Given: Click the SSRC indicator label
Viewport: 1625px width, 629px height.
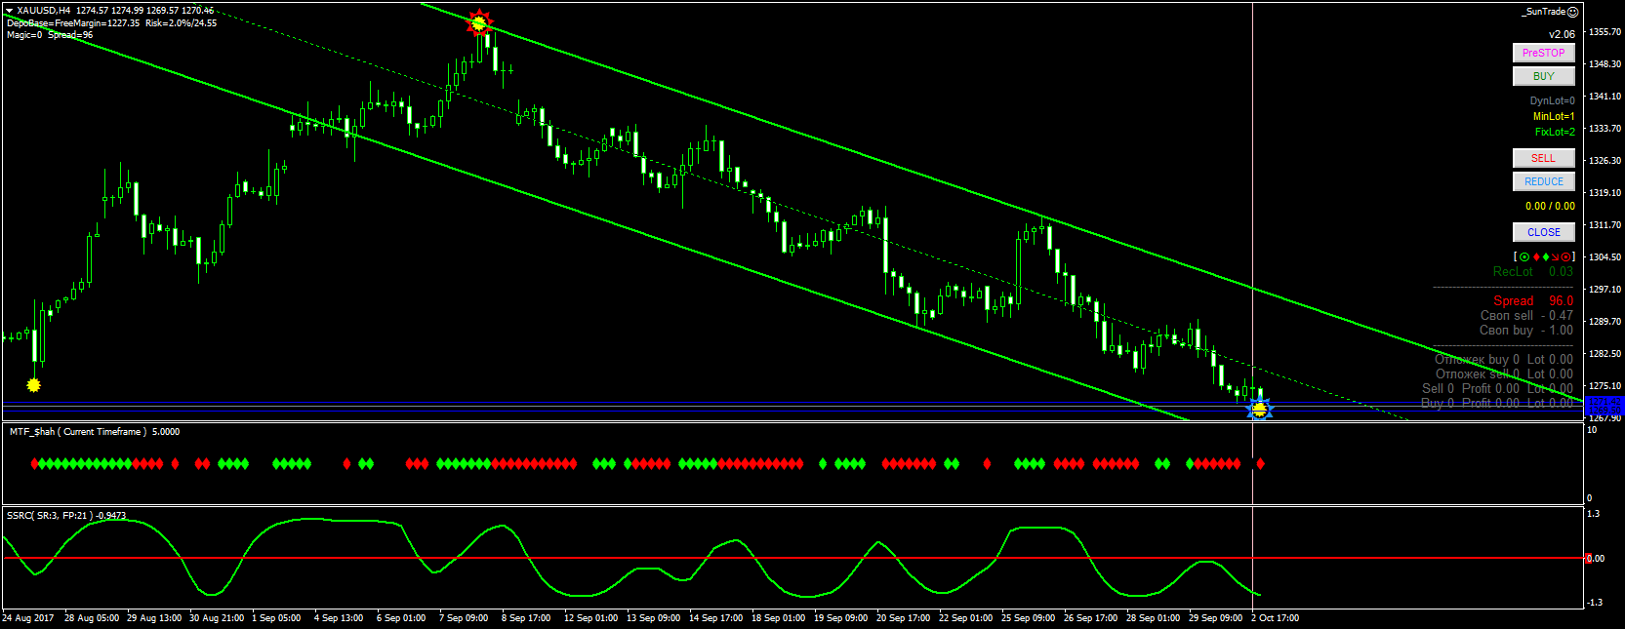Looking at the screenshot, I should pyautogui.click(x=66, y=515).
